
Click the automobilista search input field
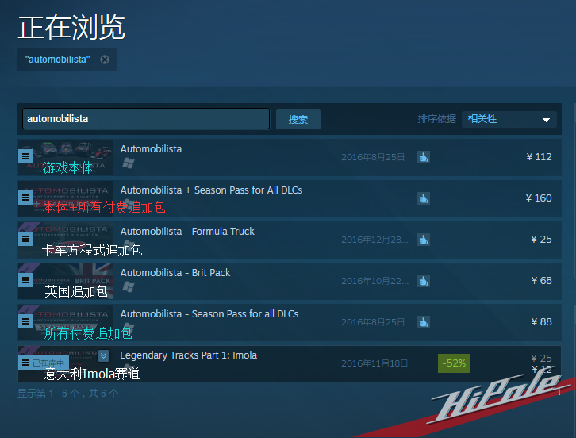point(146,119)
